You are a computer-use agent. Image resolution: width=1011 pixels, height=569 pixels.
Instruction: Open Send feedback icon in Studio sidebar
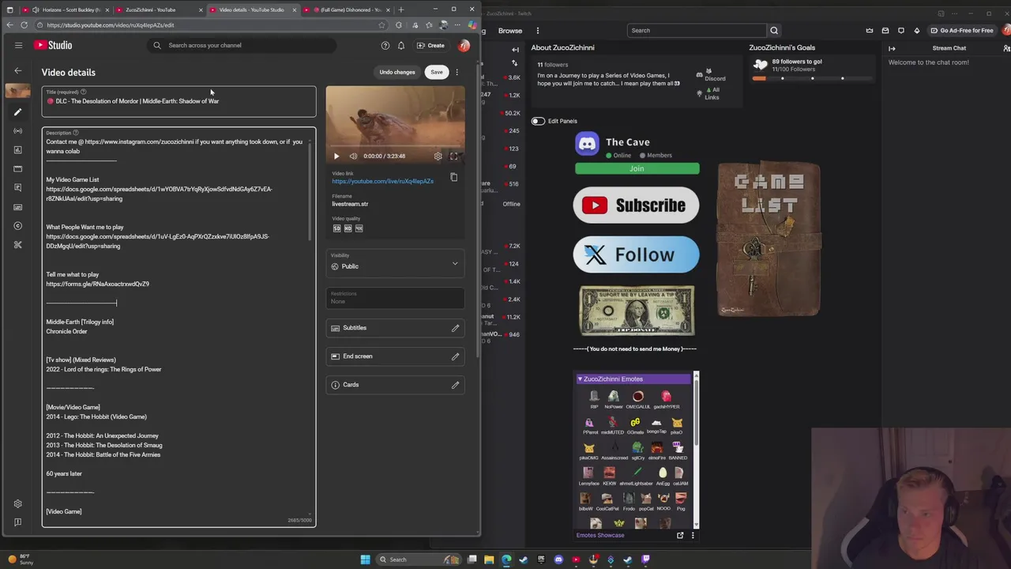pos(17,522)
